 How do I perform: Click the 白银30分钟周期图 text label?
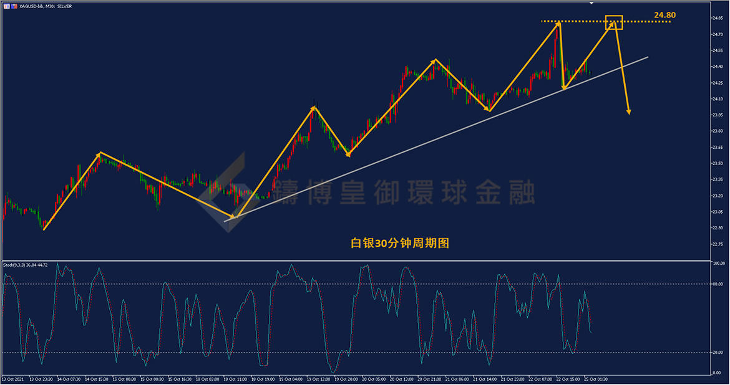[x=400, y=244]
